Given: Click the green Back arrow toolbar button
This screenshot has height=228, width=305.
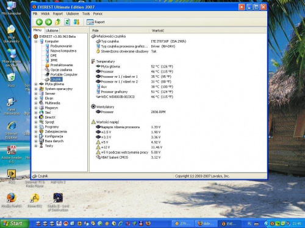Looking at the screenshot, I should tap(39, 22).
